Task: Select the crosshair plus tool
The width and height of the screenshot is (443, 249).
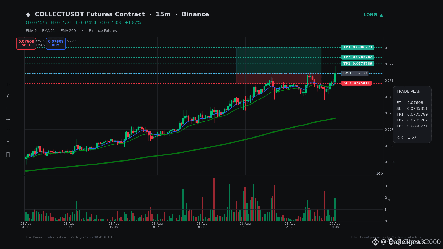Action: pyautogui.click(x=8, y=84)
